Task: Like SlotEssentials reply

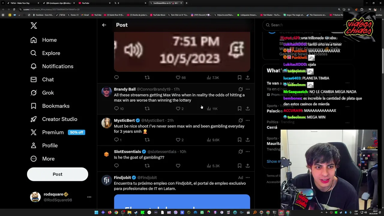Action: click(x=178, y=166)
